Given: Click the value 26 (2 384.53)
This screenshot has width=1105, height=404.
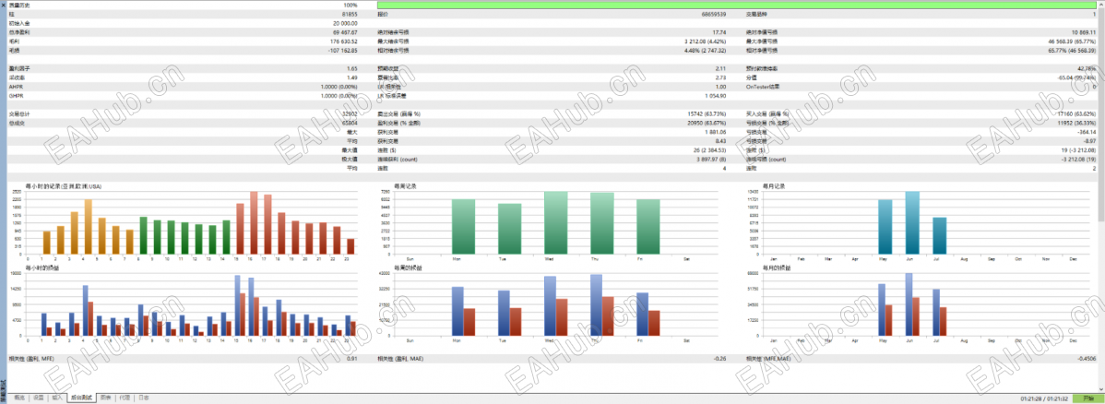Looking at the screenshot, I should 710,150.
